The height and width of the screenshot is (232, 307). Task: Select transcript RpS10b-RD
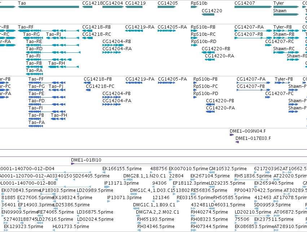pyautogui.click(x=194, y=45)
